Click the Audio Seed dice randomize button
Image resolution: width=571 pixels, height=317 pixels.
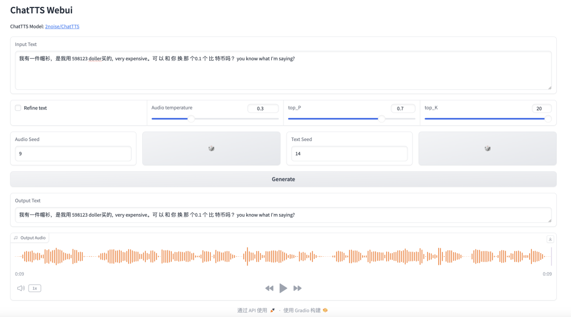(211, 148)
